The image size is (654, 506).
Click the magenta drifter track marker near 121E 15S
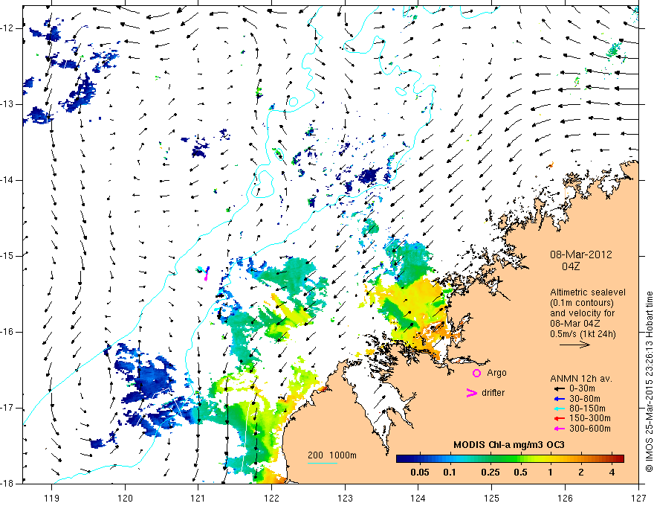tap(206, 276)
